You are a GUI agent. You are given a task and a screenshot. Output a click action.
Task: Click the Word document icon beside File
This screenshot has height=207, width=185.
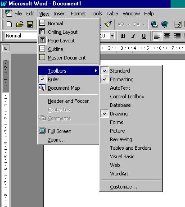9,13
